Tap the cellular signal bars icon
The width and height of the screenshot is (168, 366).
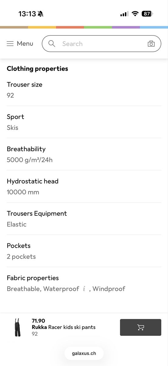(124, 14)
